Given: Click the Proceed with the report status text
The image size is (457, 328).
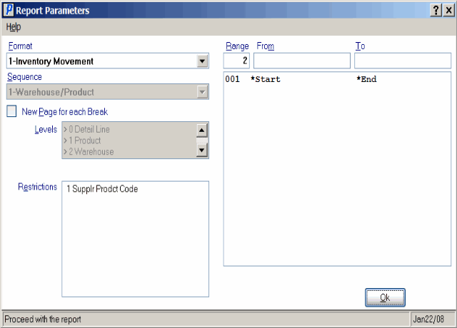Looking at the screenshot, I should pyautogui.click(x=43, y=319).
